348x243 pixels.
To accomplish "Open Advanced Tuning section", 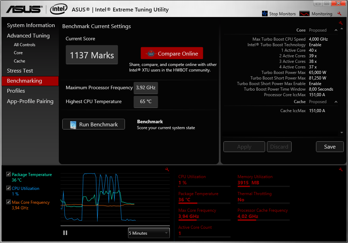I will [x=28, y=36].
